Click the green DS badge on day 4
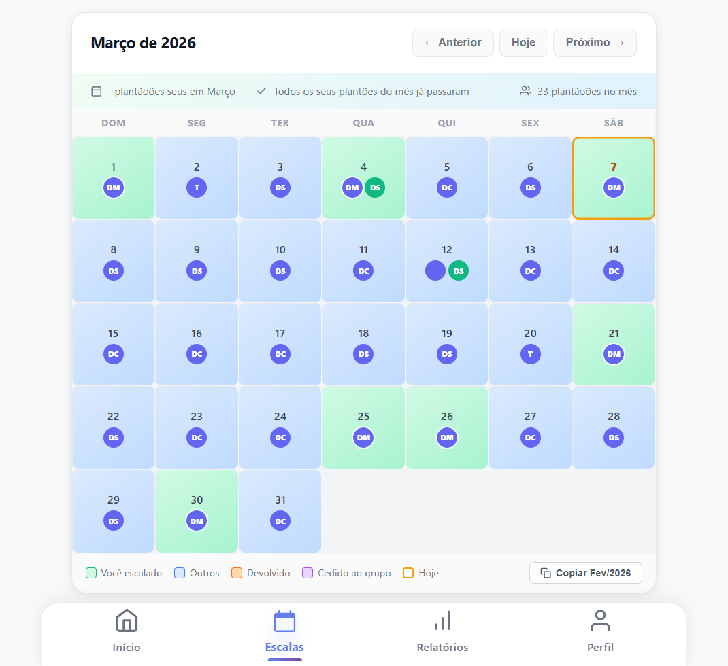This screenshot has height=666, width=728. click(375, 188)
